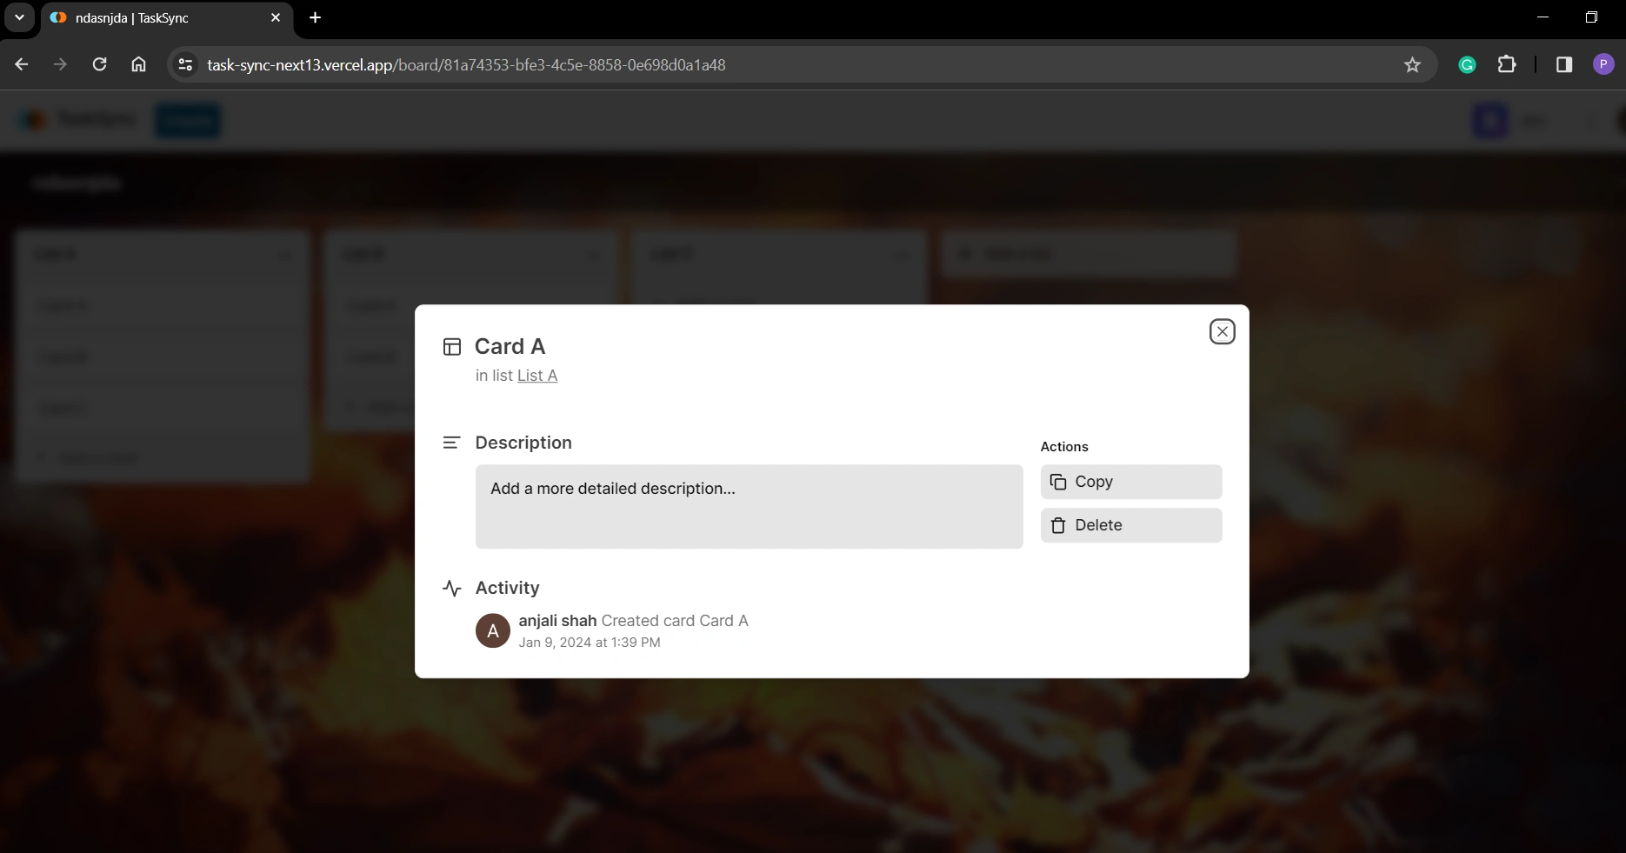The height and width of the screenshot is (853, 1626).
Task: Click the card icon beside the Card A title
Action: click(452, 346)
